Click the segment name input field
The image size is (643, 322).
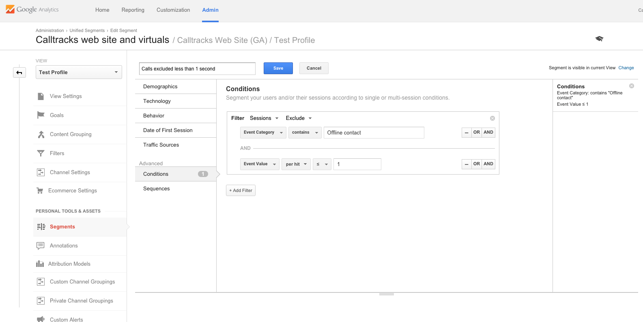(x=197, y=68)
